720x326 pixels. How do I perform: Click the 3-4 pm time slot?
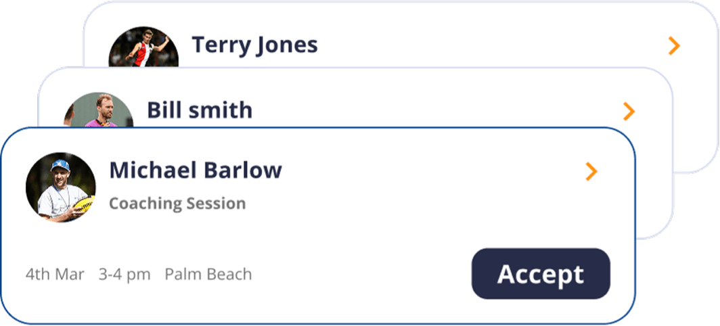125,275
